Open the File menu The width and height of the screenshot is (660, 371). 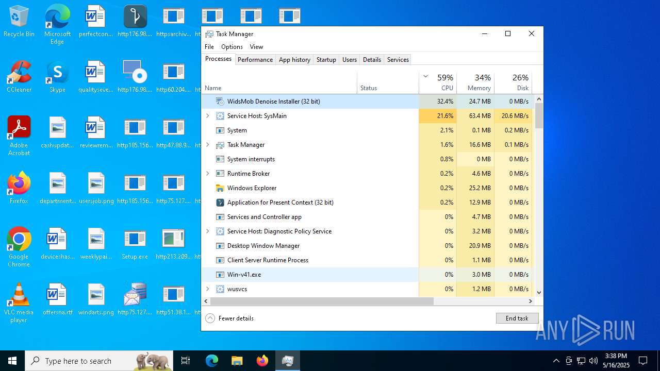[x=209, y=47]
